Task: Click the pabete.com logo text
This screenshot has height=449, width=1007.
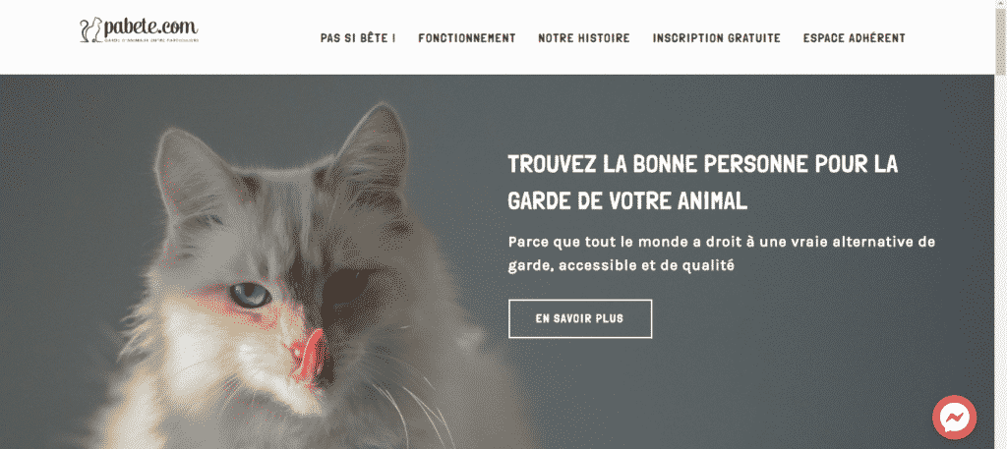Action: 150,28
